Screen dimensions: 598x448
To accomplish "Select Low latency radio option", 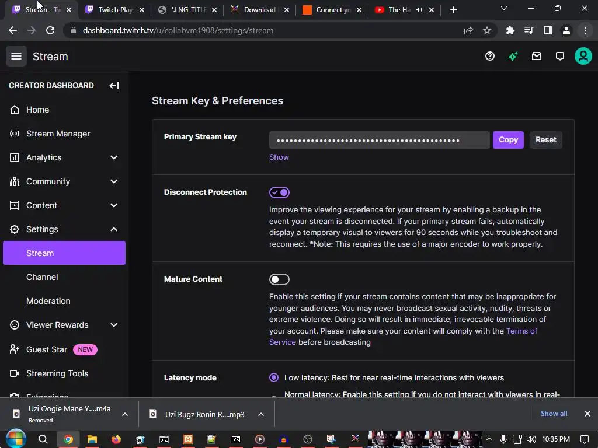I will (274, 377).
